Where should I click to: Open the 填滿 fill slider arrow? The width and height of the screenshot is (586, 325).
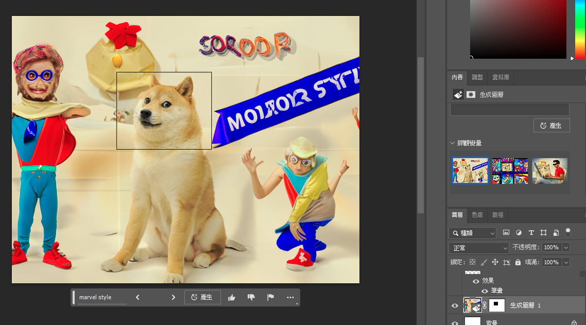point(566,262)
